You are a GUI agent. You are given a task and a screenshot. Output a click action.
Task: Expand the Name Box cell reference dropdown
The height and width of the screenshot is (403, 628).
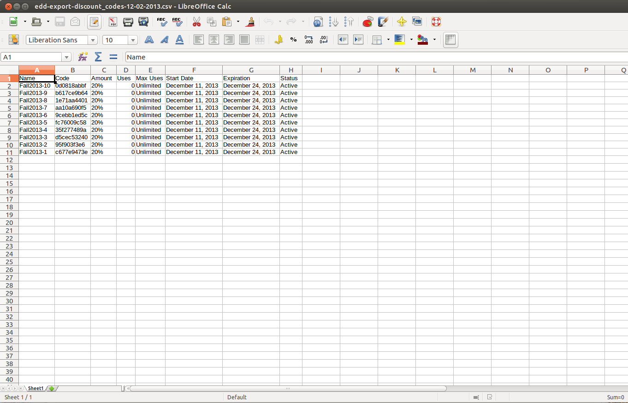(x=67, y=57)
